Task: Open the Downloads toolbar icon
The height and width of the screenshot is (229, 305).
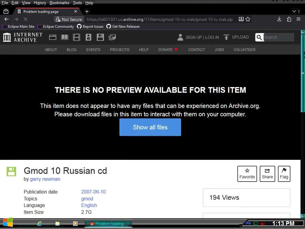Action: click(x=279, y=19)
